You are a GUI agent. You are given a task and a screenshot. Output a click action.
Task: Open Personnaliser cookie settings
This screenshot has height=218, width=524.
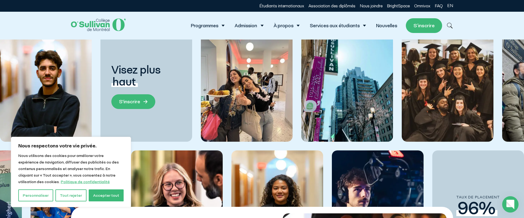[x=36, y=195]
